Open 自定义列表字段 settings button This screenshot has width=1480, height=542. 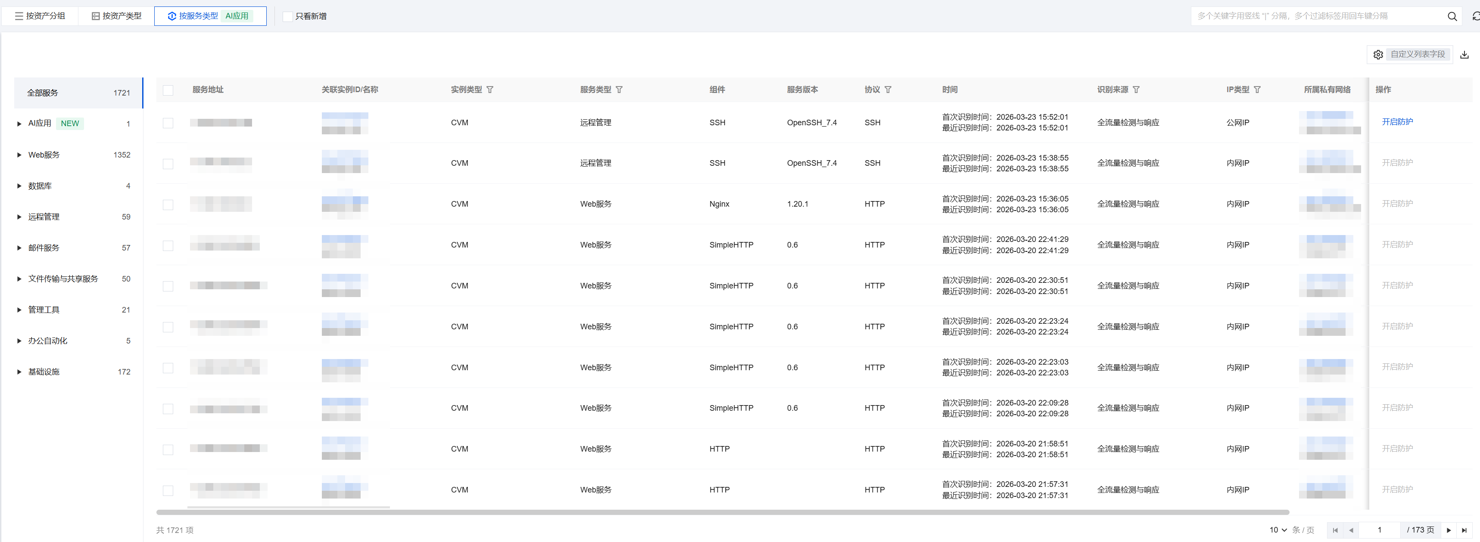click(1411, 55)
